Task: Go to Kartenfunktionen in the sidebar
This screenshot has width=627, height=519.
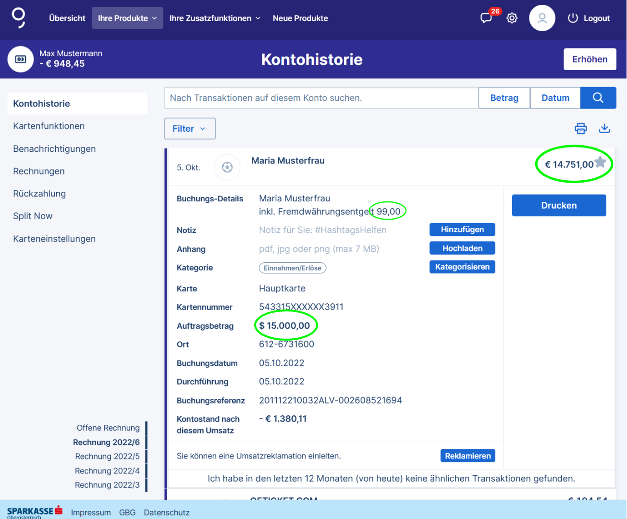Action: 49,126
